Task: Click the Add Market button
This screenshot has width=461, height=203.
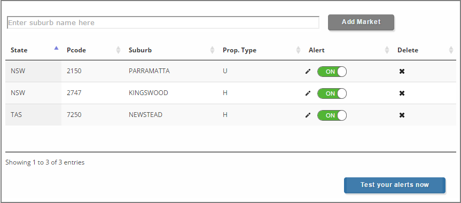Action: [x=361, y=22]
